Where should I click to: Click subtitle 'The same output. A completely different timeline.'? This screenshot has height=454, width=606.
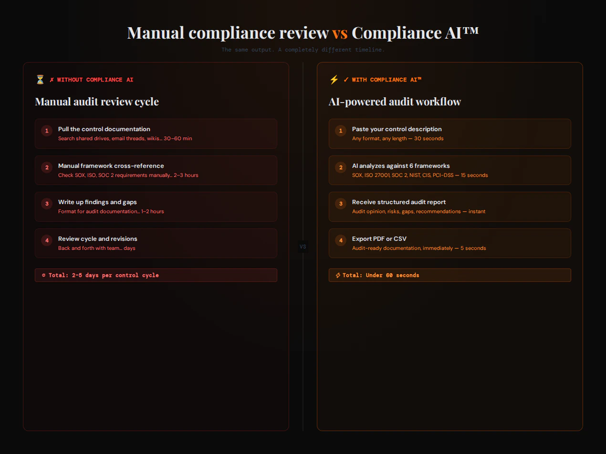[303, 50]
